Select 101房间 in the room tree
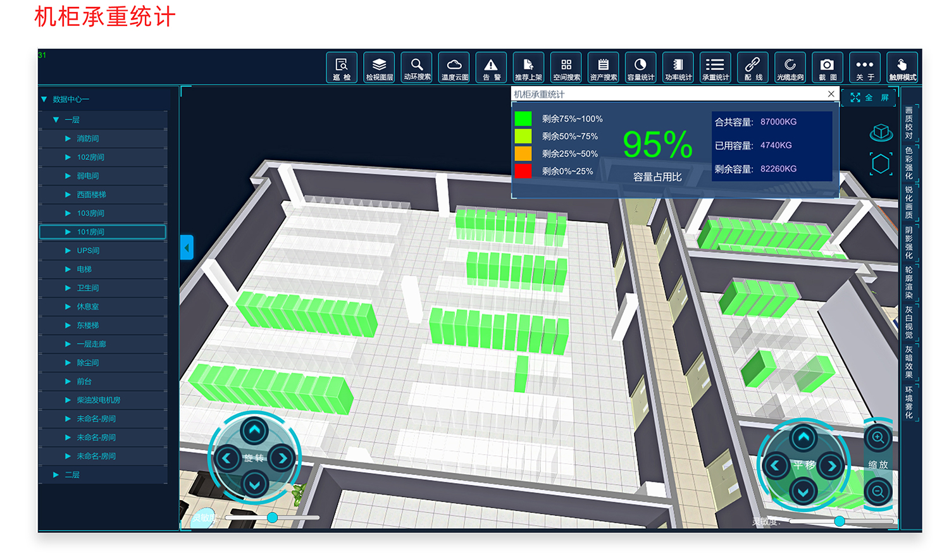949x559 pixels. point(90,232)
